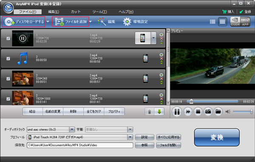The height and width of the screenshot is (162, 255).
Task: Open Preferences (環境設定) gear icon
Action: coord(135,22)
